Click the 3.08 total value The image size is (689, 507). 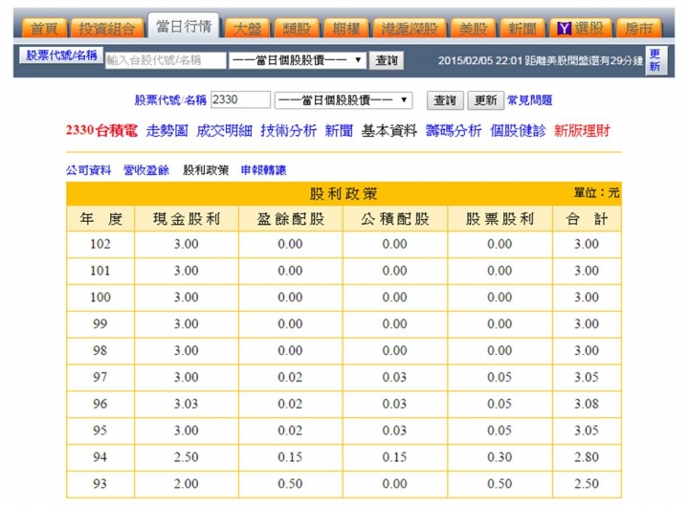(x=587, y=404)
